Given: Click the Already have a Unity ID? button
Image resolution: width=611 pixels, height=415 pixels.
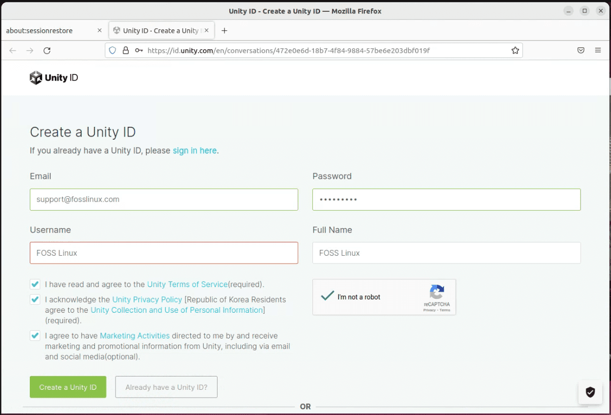Looking at the screenshot, I should 166,387.
